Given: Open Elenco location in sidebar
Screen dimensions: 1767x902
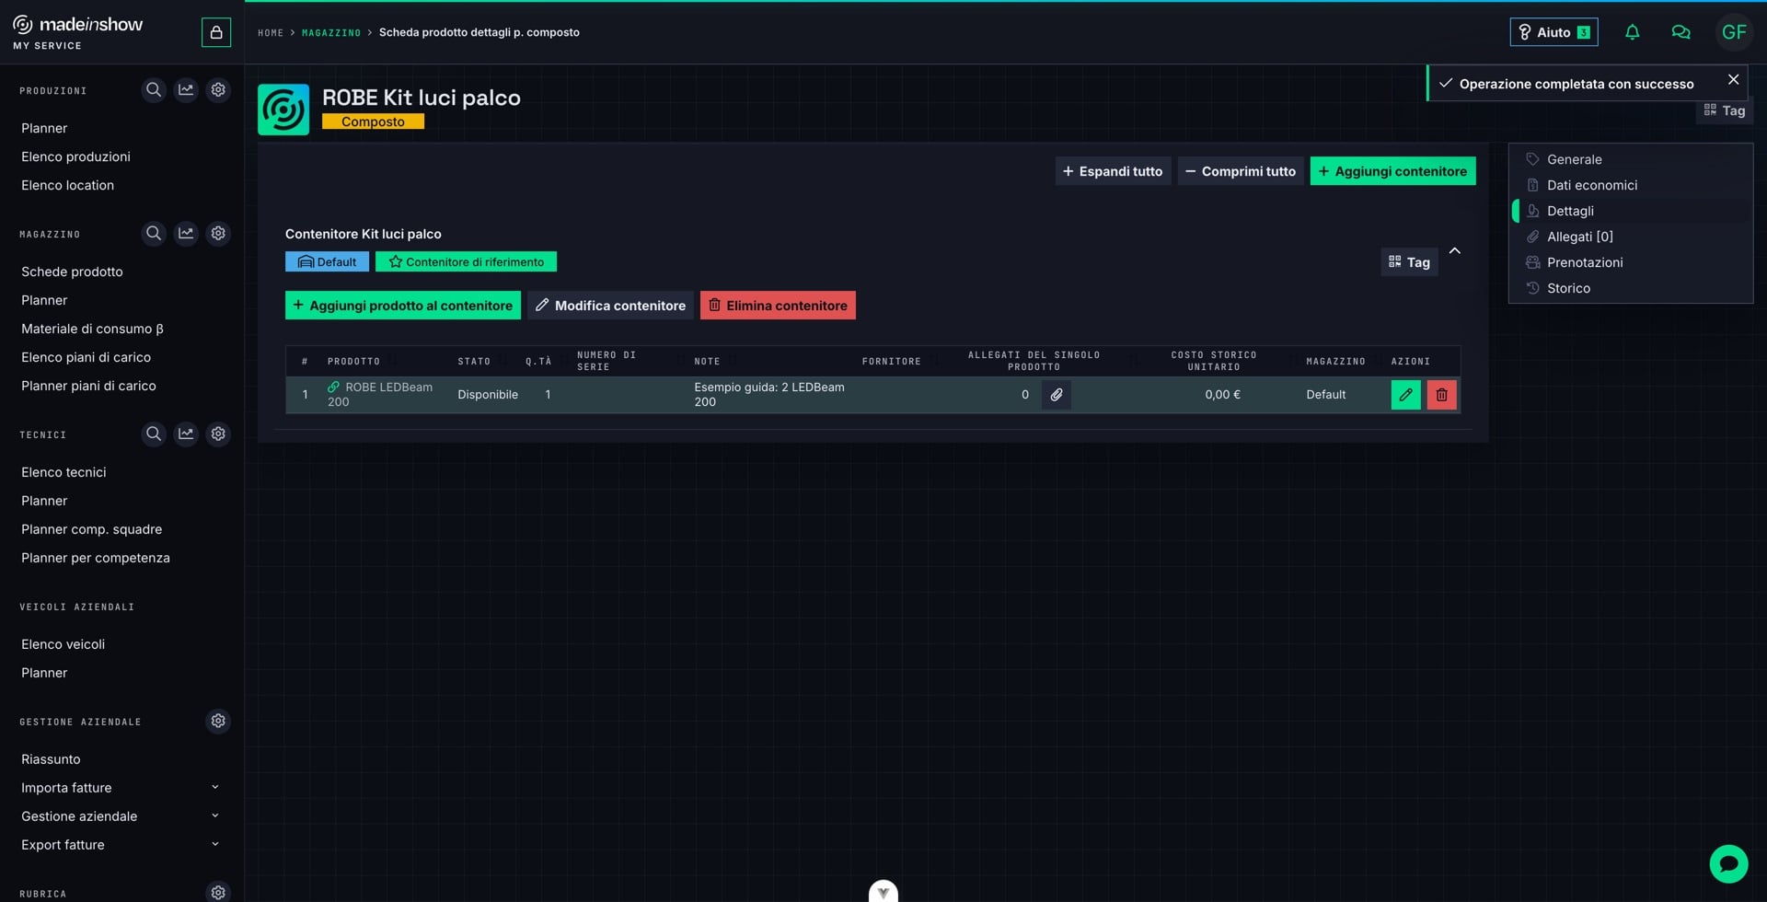Looking at the screenshot, I should pyautogui.click(x=67, y=185).
